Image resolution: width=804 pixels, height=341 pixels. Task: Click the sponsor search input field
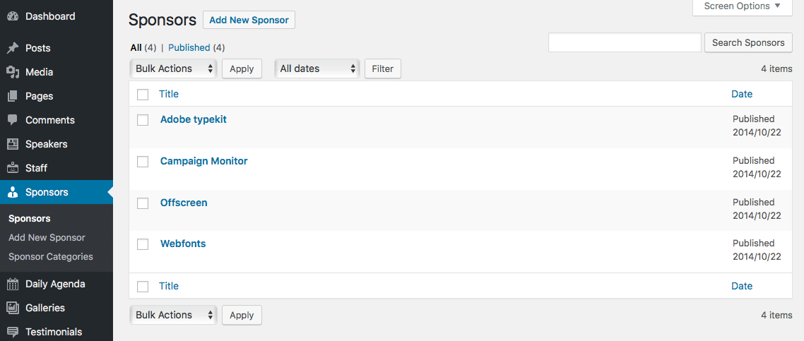tap(625, 42)
